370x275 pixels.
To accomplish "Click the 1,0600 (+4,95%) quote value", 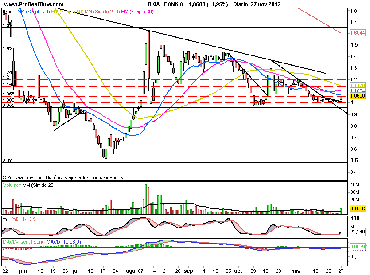I will 208,4.
